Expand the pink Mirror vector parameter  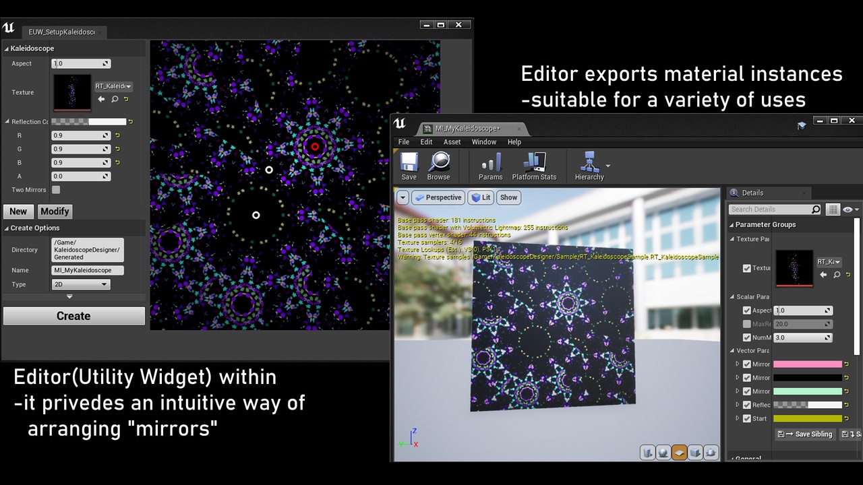[x=738, y=364]
